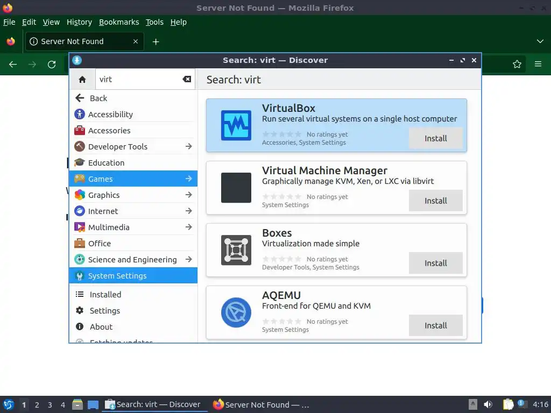Select the Server Not Found tab
This screenshot has height=413, width=551.
pyautogui.click(x=84, y=41)
